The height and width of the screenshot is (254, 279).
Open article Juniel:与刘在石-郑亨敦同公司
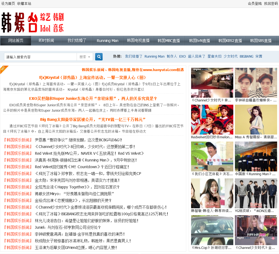click(x=68, y=227)
